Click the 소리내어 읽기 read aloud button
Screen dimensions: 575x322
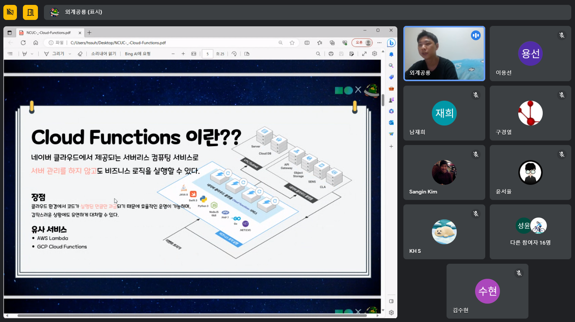pyautogui.click(x=104, y=54)
